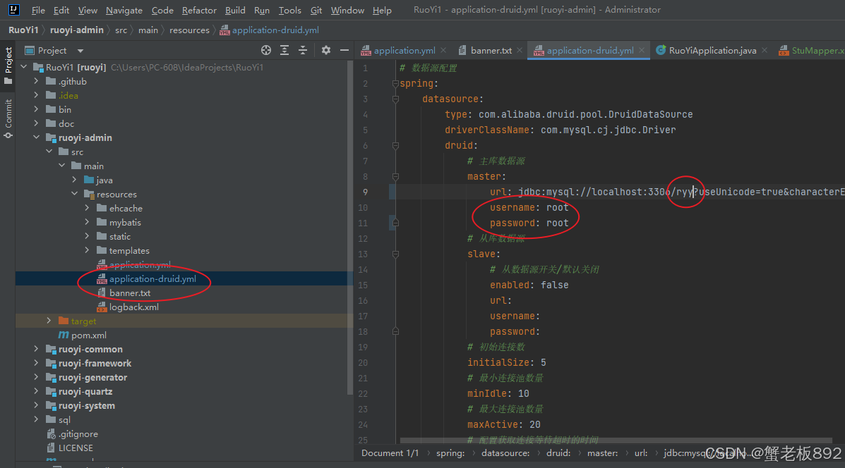Viewport: 845px width, 468px height.
Task: Open the Project view type dropdown arrow
Action: [80, 51]
